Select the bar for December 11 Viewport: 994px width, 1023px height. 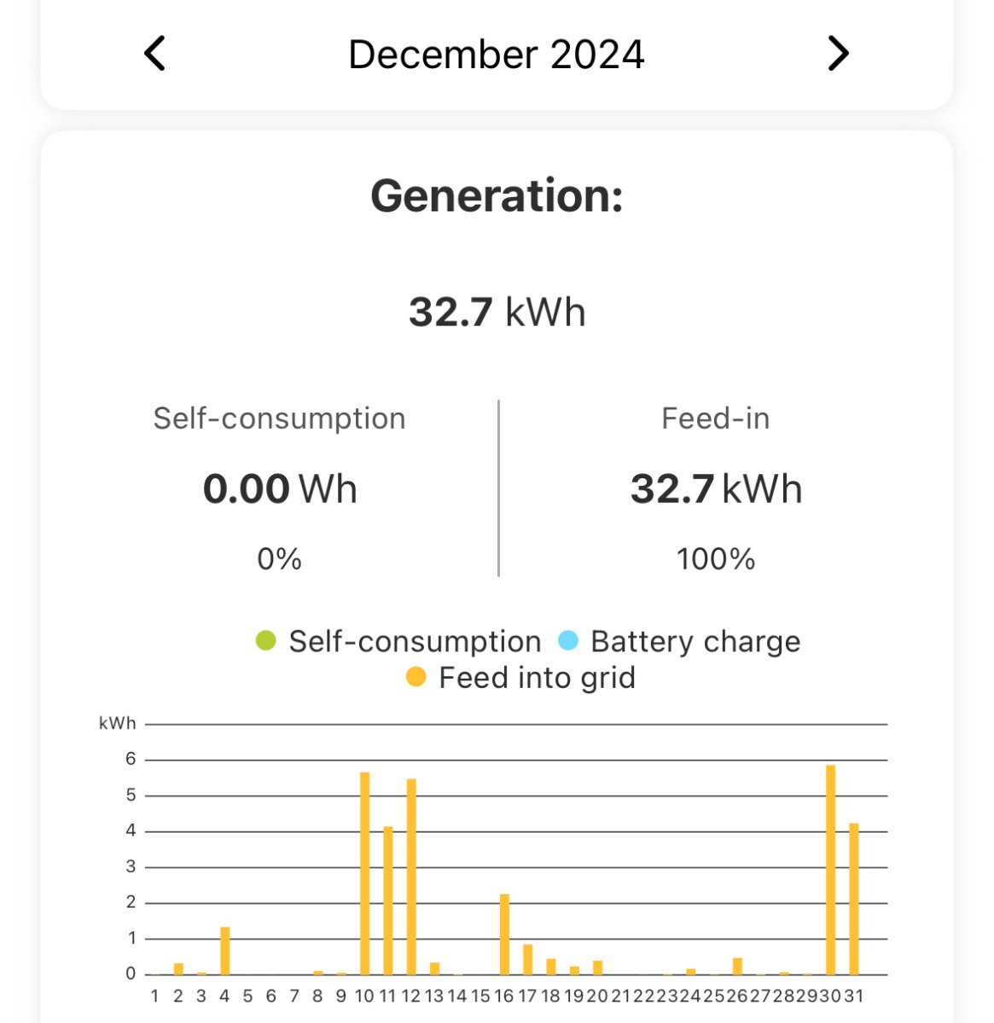[x=388, y=900]
